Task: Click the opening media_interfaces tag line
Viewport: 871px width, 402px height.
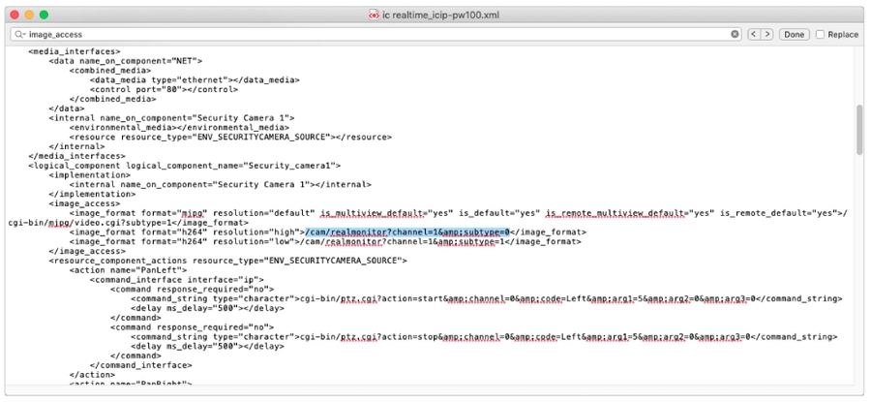Action: coord(75,50)
